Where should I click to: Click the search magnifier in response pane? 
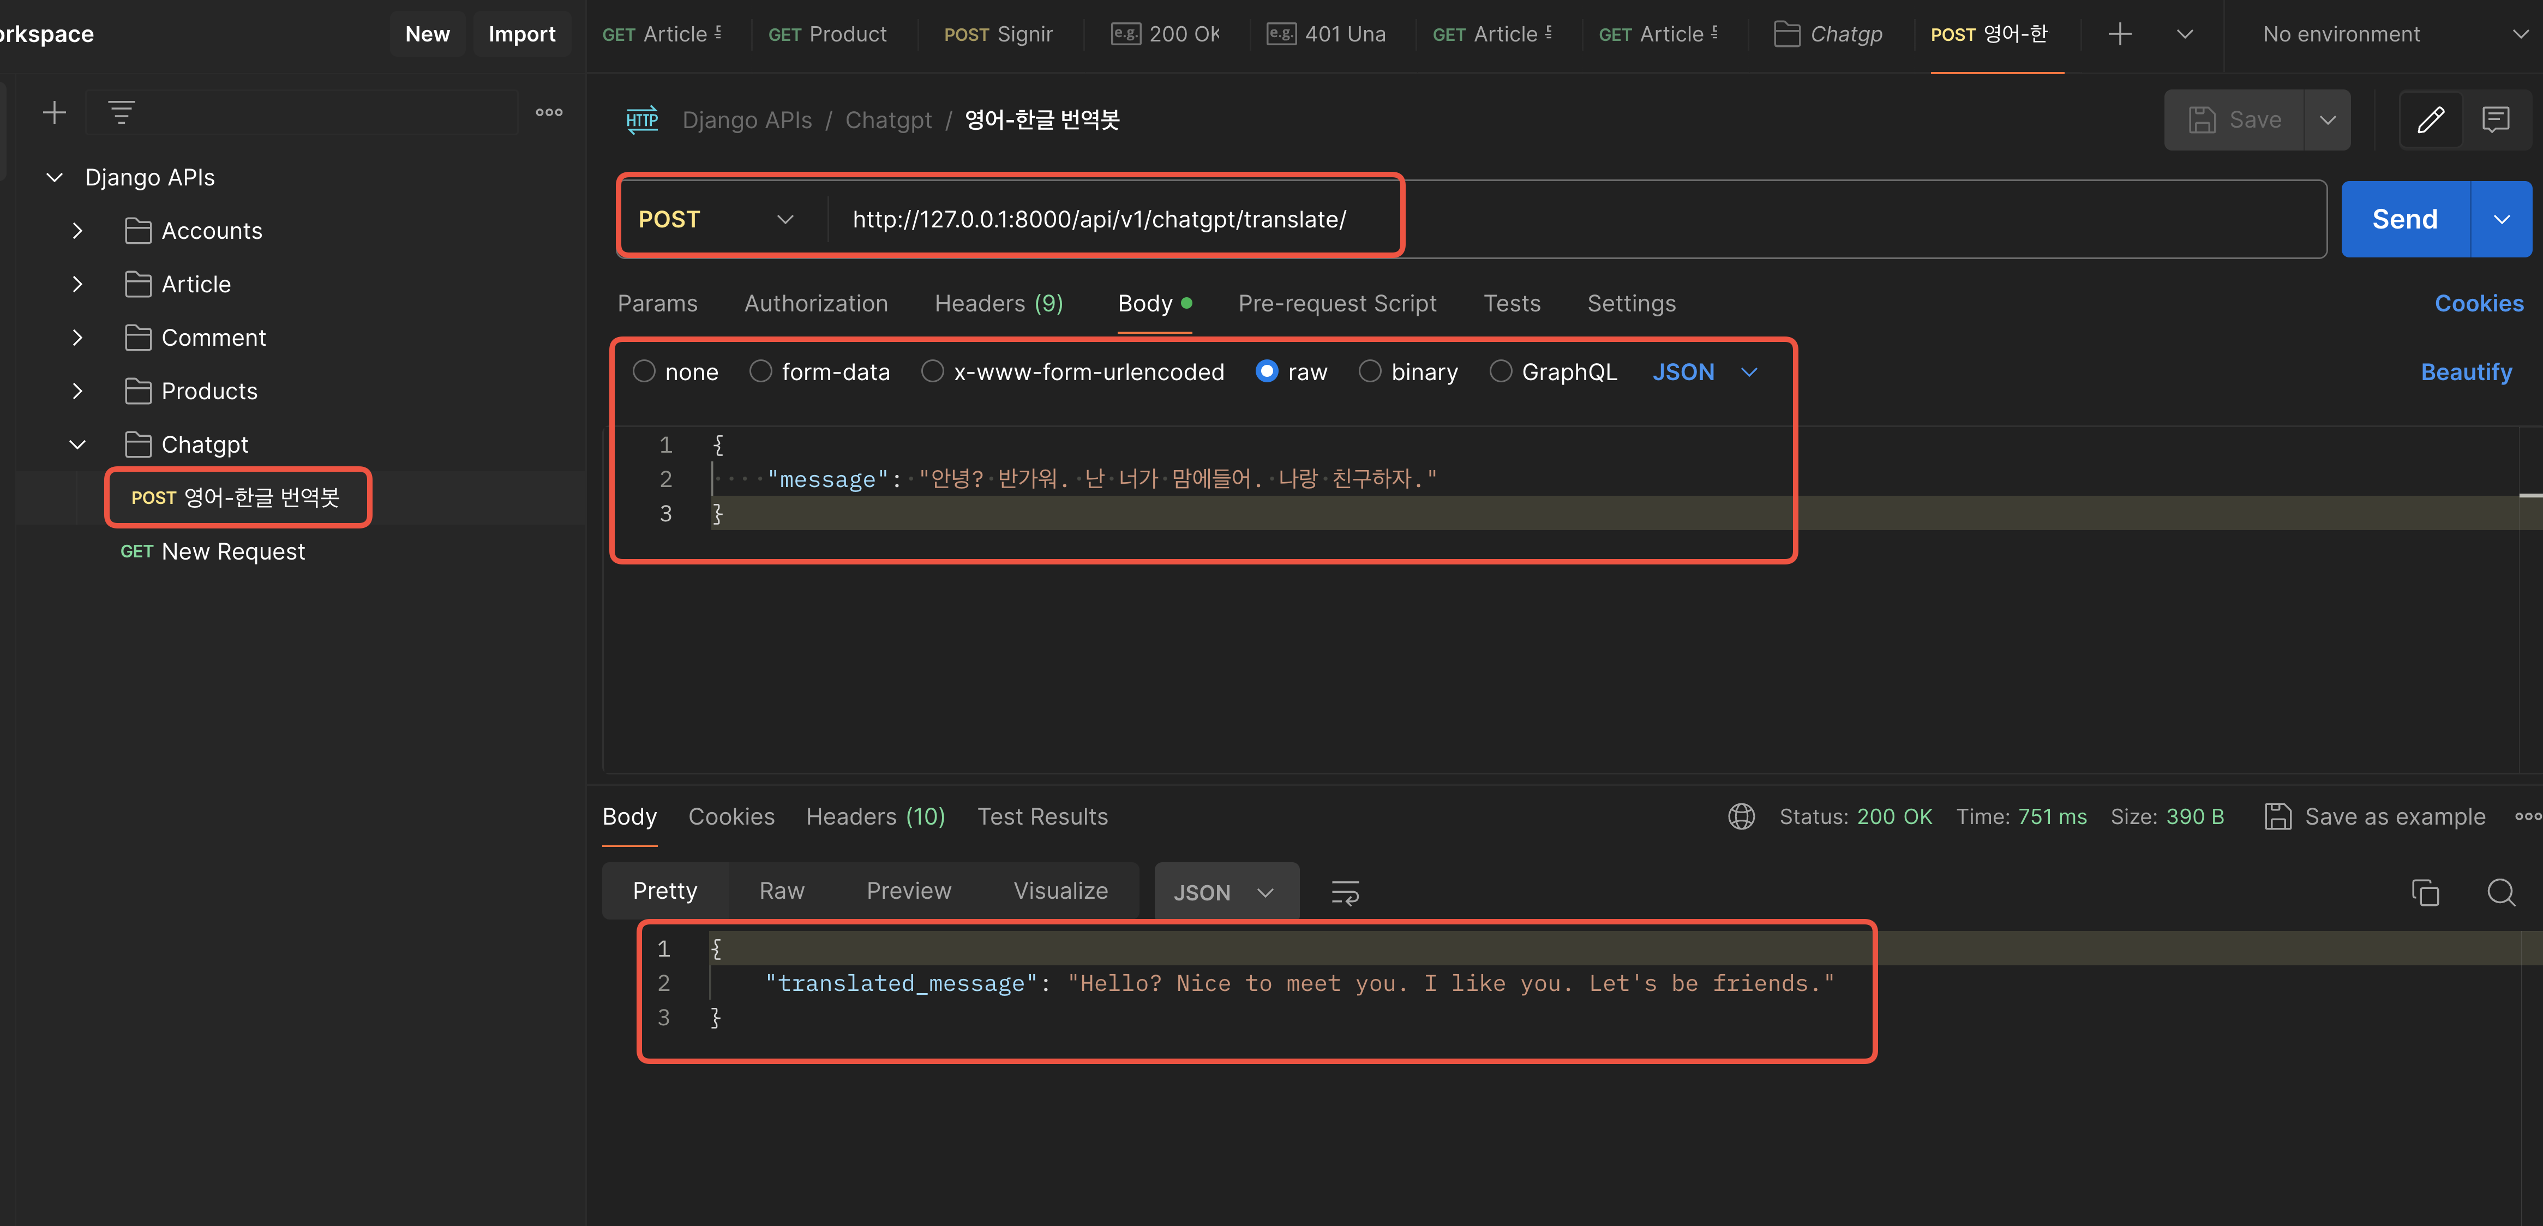tap(2500, 892)
